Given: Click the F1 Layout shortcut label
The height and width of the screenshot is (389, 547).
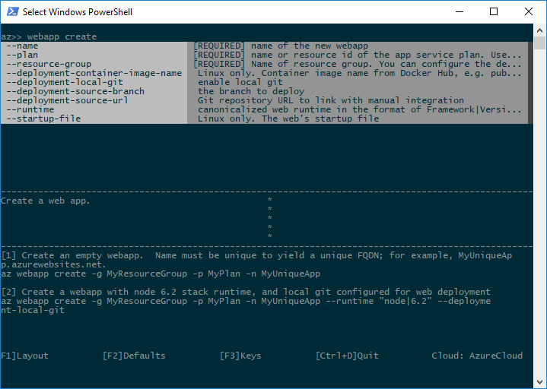Looking at the screenshot, I should 24,356.
